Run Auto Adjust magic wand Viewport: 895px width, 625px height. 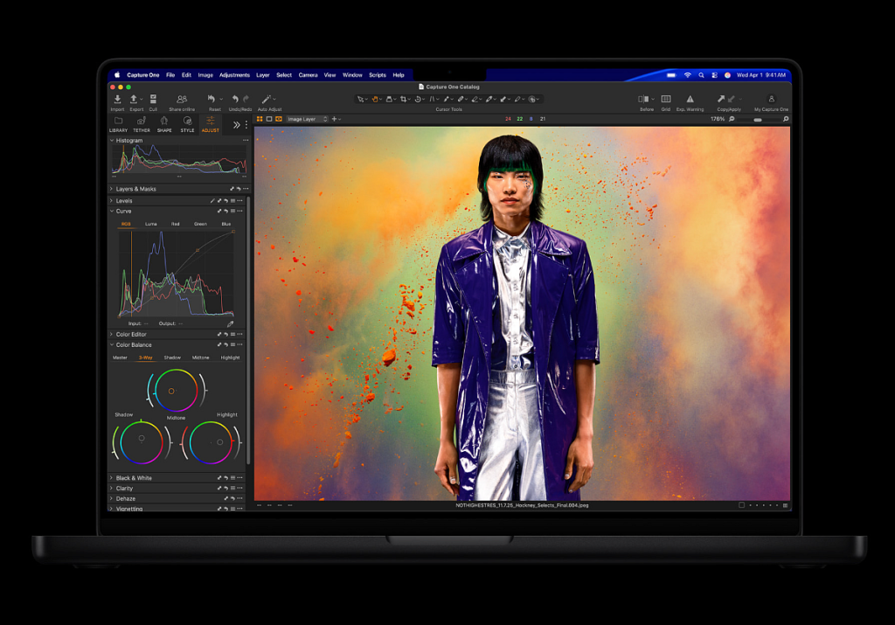click(268, 100)
